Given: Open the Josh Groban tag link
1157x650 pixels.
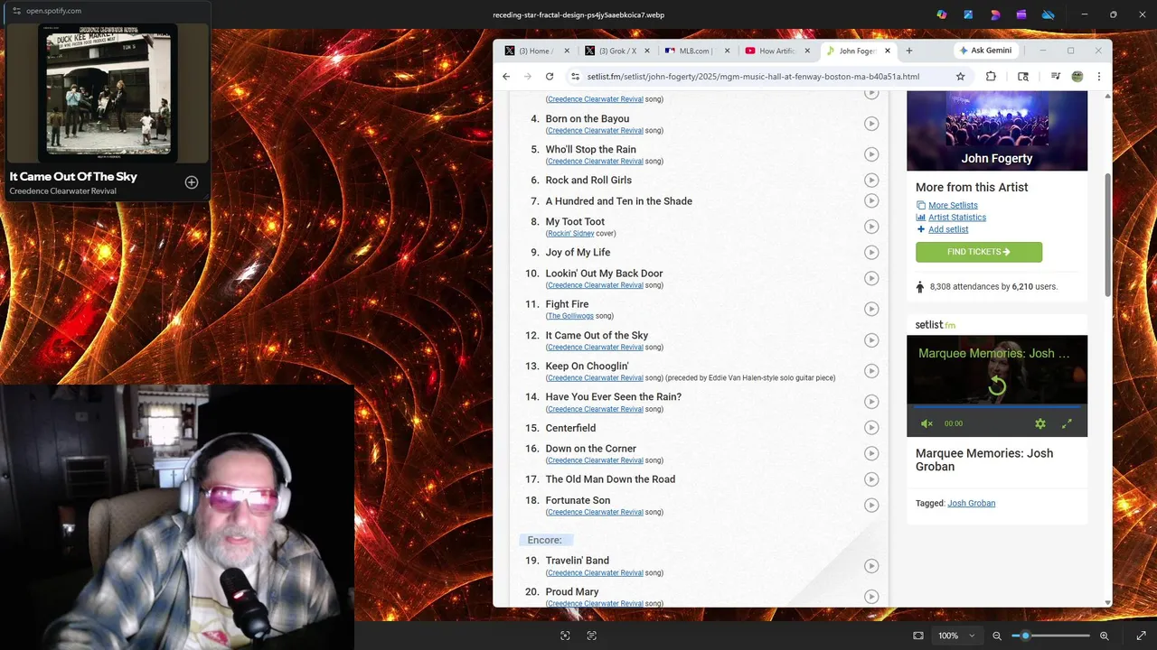Looking at the screenshot, I should pos(971,503).
